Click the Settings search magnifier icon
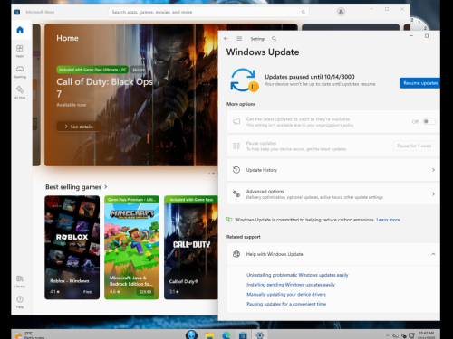Image resolution: width=453 pixels, height=339 pixels. (x=275, y=39)
